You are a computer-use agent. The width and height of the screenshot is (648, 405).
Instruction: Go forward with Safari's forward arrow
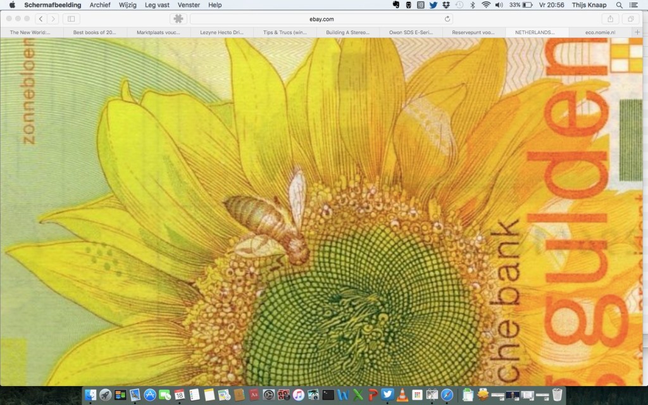point(53,18)
